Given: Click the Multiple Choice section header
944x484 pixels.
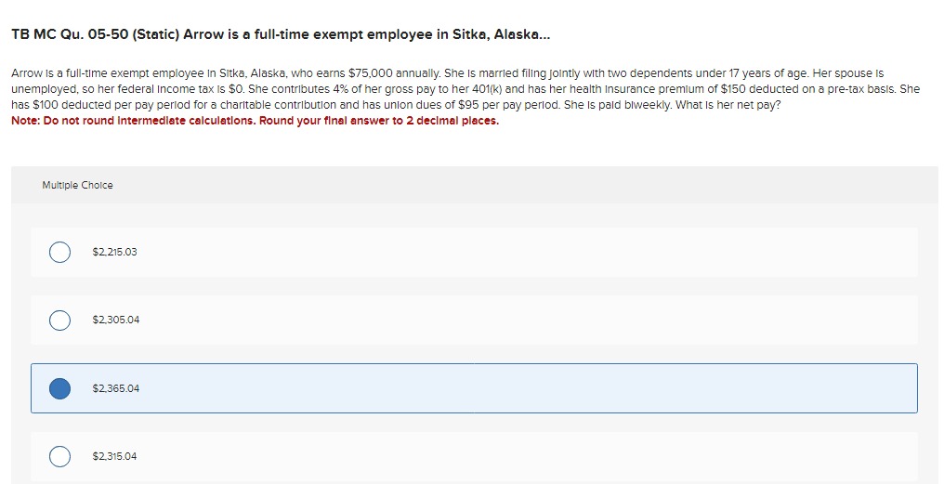Looking at the screenshot, I should [77, 186].
